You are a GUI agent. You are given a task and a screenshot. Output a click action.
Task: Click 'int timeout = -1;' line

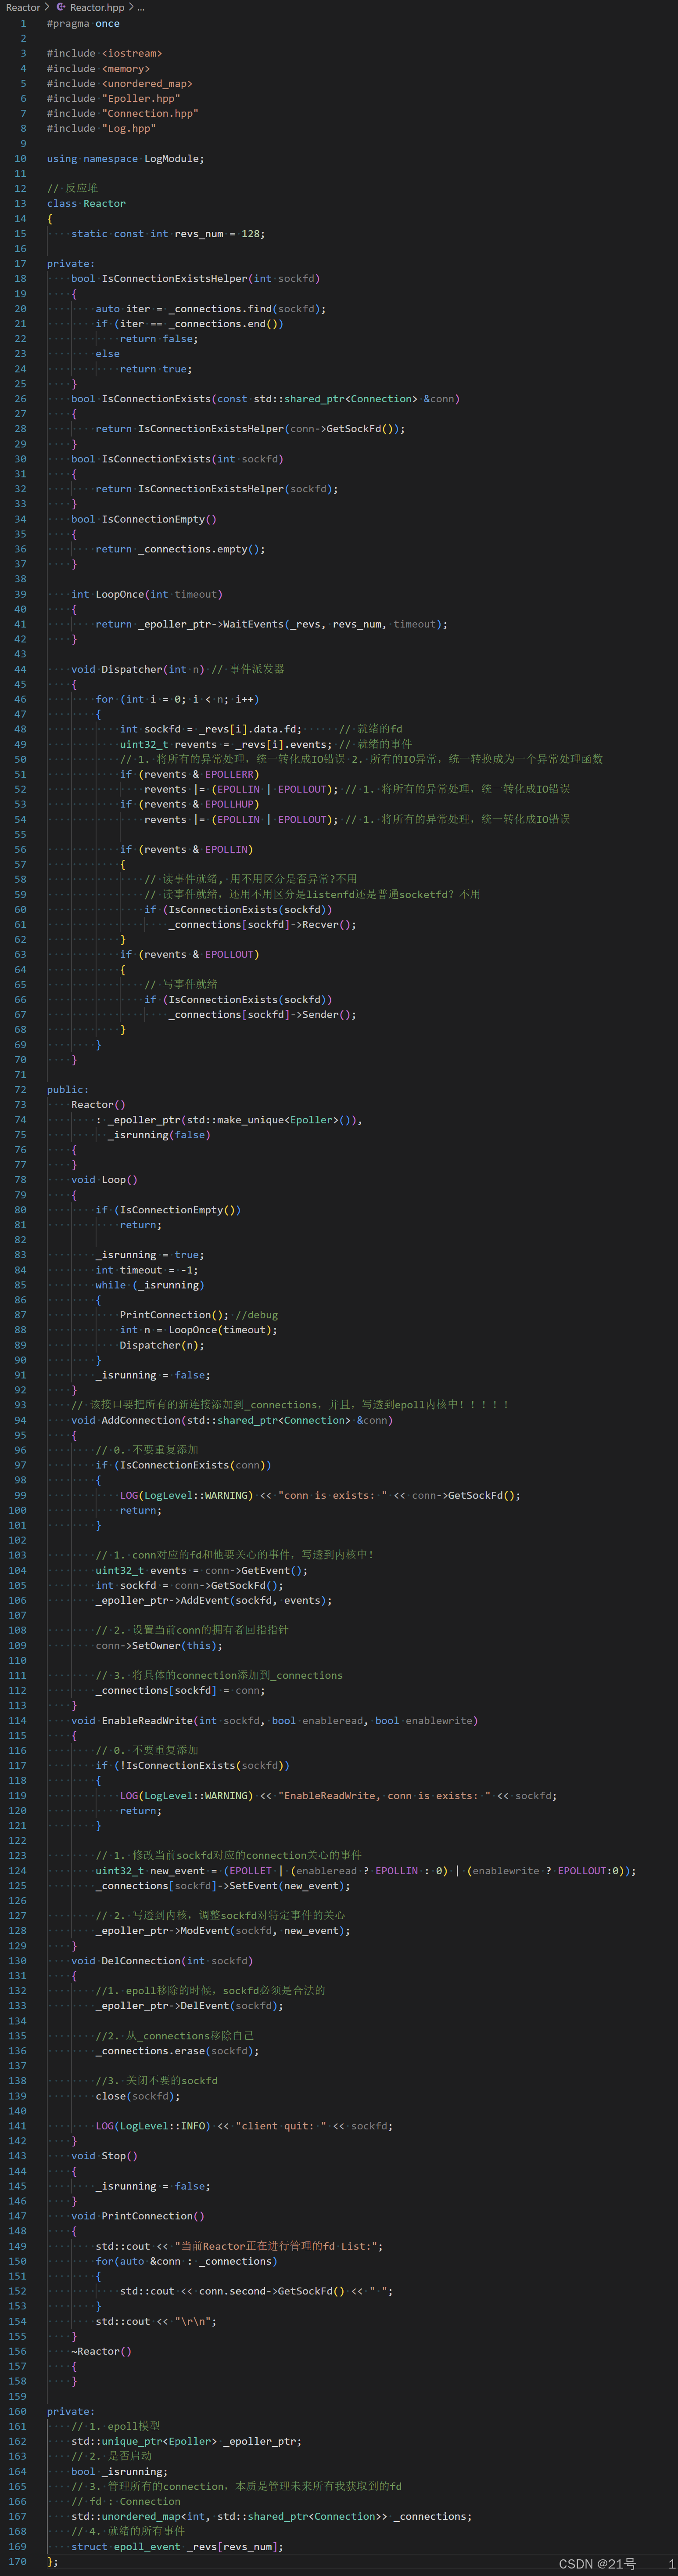(x=146, y=1270)
